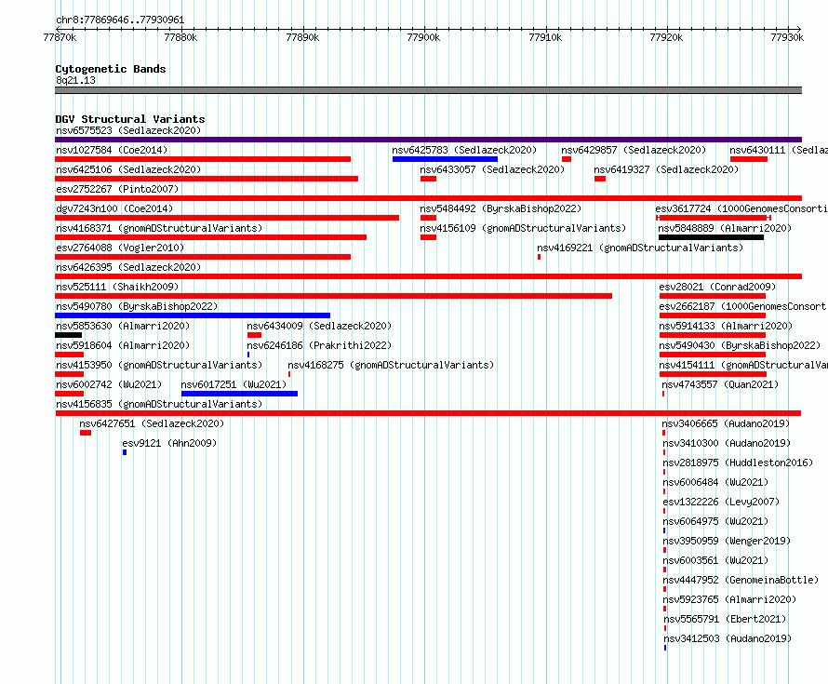This screenshot has width=828, height=684.
Task: Click the 8q21.13 band label
Action: (75, 80)
